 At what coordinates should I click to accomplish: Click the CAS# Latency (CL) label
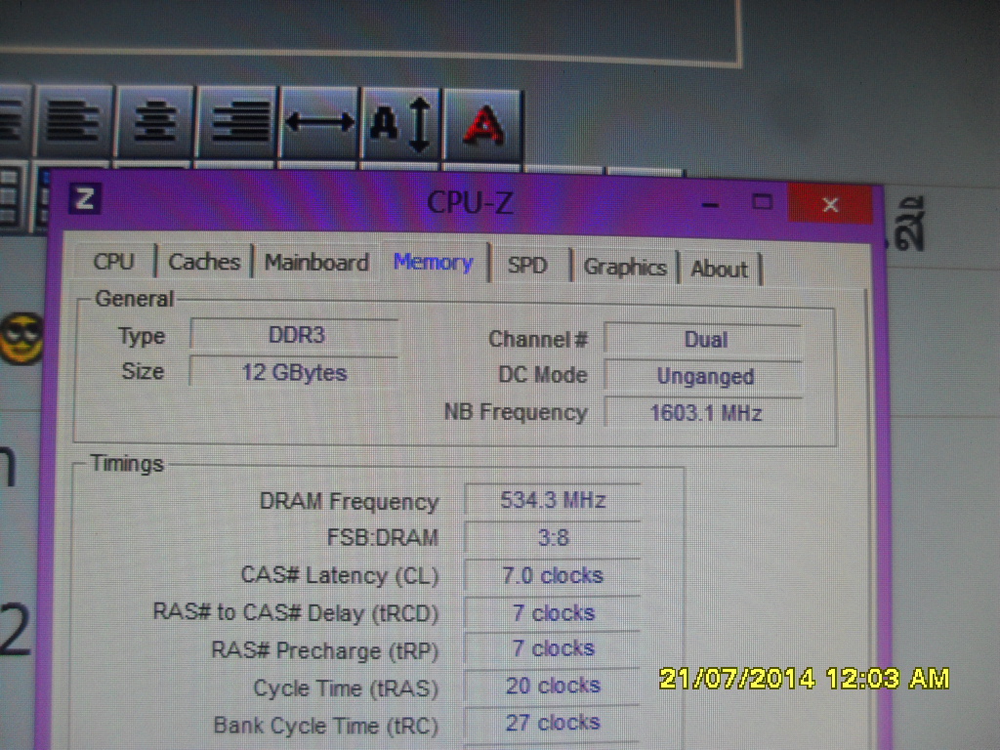339,576
